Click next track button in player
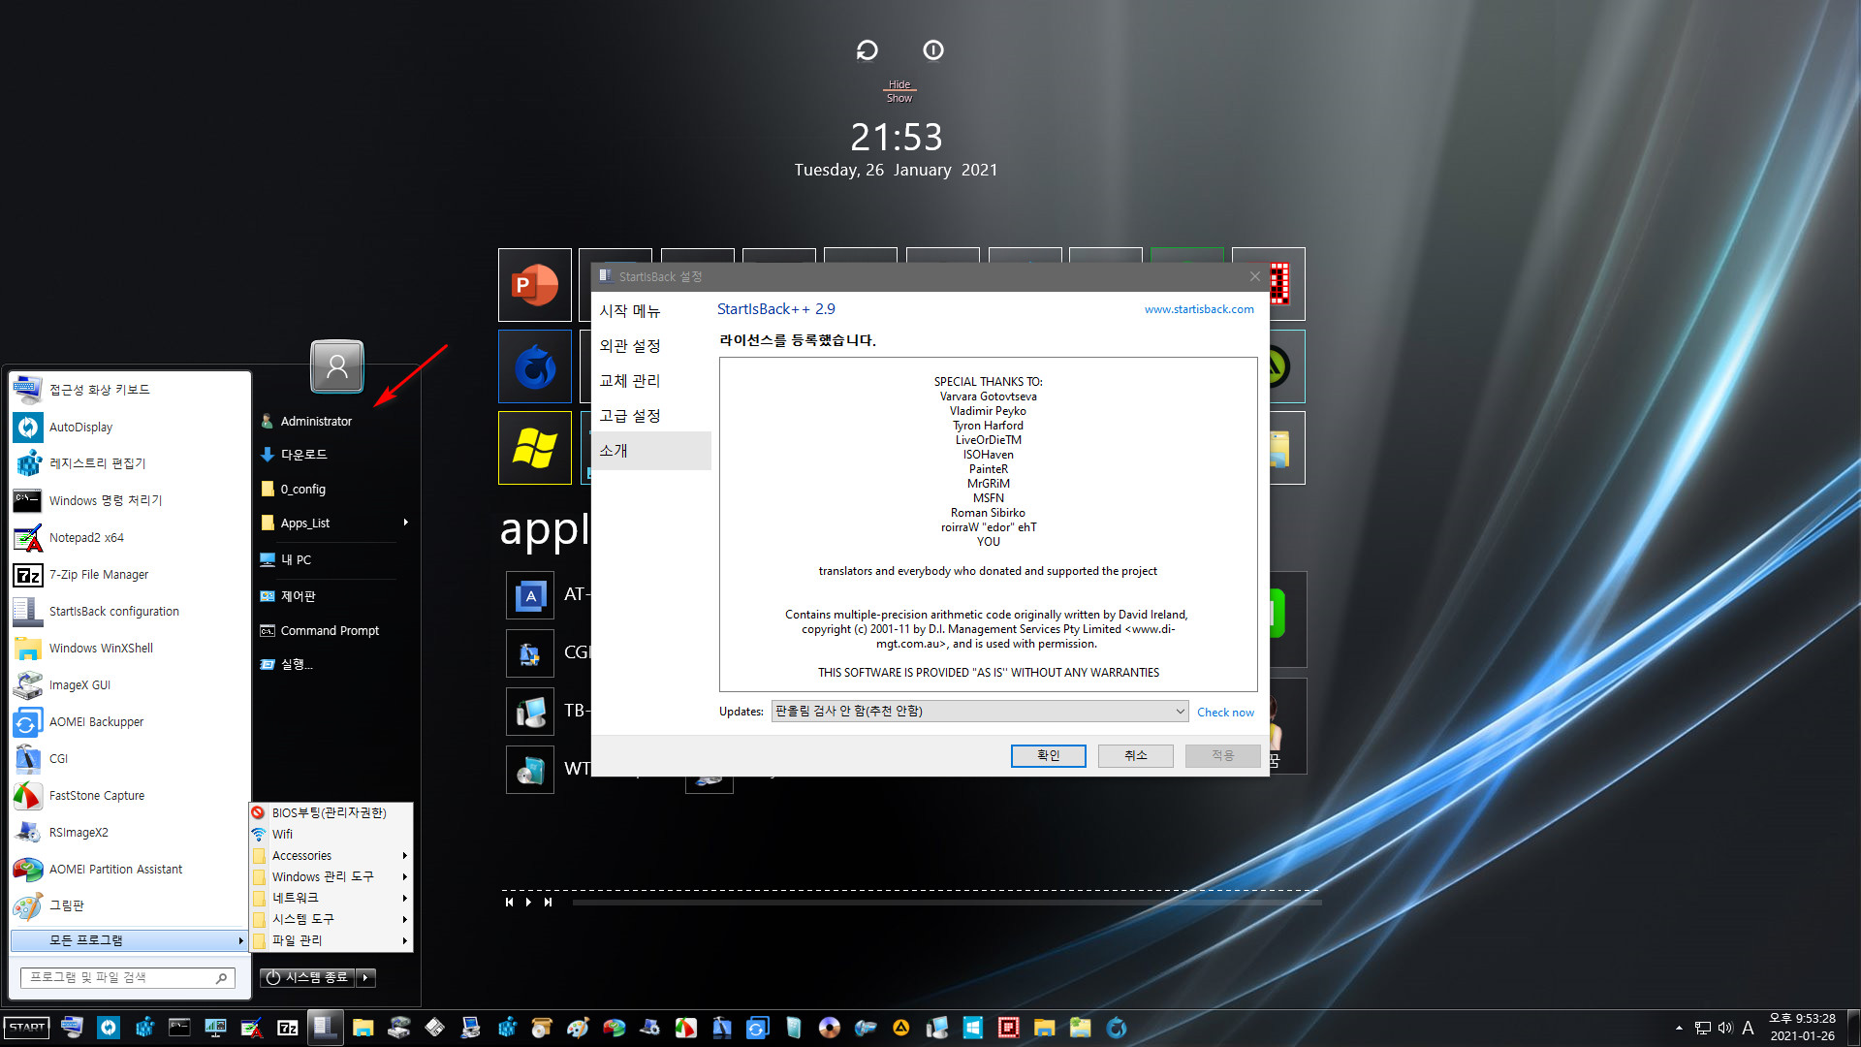 pyautogui.click(x=548, y=903)
